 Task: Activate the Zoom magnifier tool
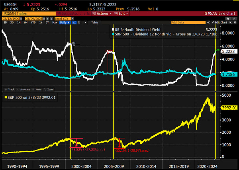(x=49, y=90)
